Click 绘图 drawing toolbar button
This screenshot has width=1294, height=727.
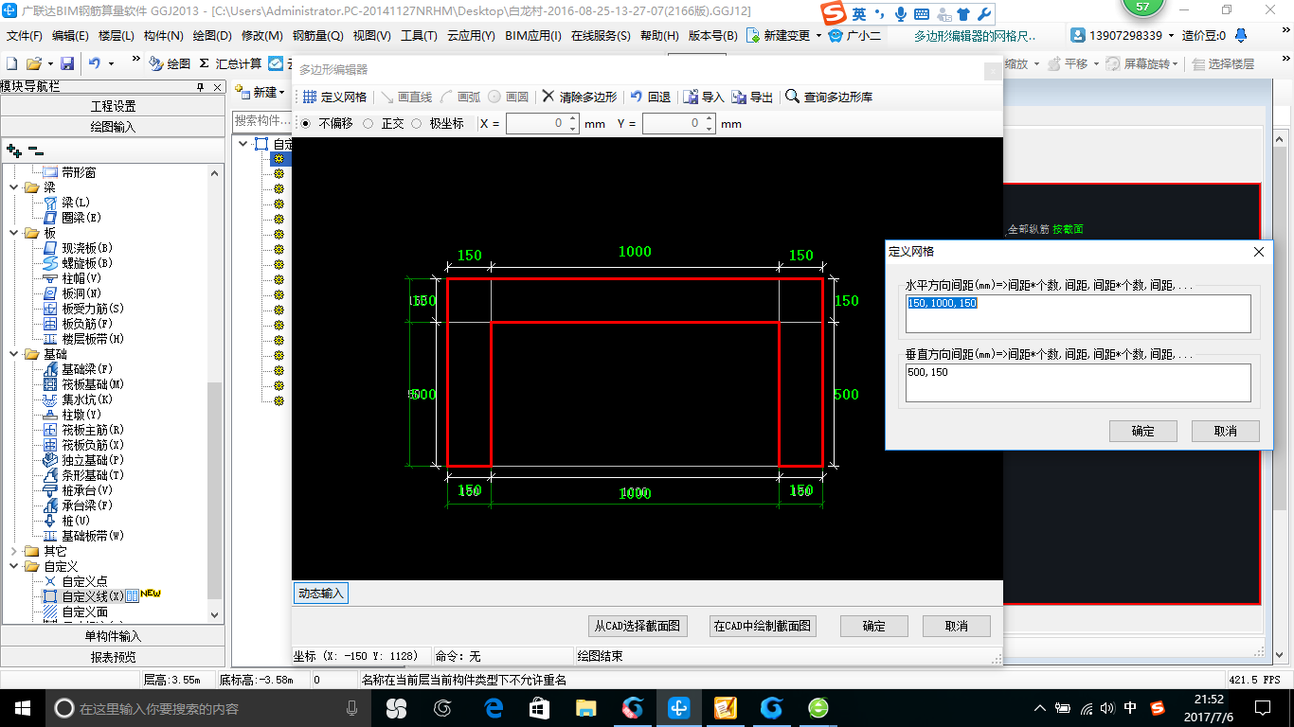click(171, 63)
